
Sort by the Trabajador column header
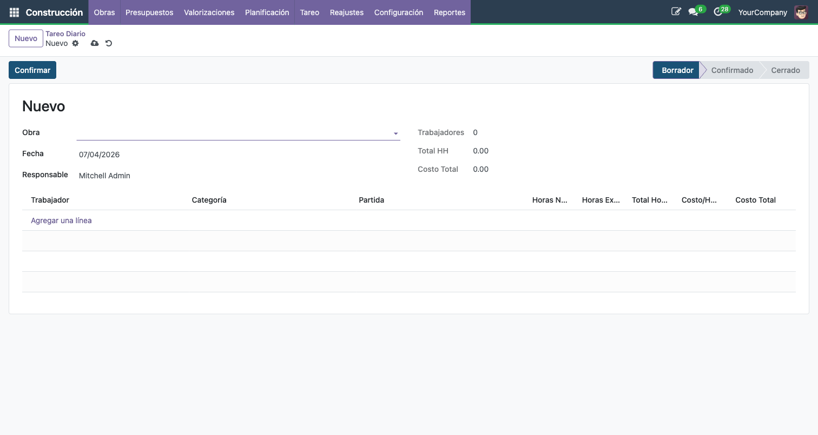tap(50, 200)
